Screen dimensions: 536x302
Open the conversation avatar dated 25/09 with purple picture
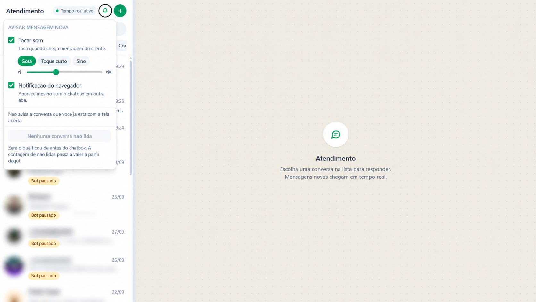pos(14,266)
